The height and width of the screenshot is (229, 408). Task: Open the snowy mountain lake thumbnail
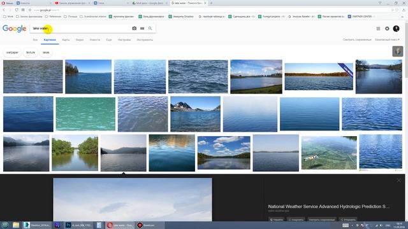pyautogui.click(x=196, y=114)
